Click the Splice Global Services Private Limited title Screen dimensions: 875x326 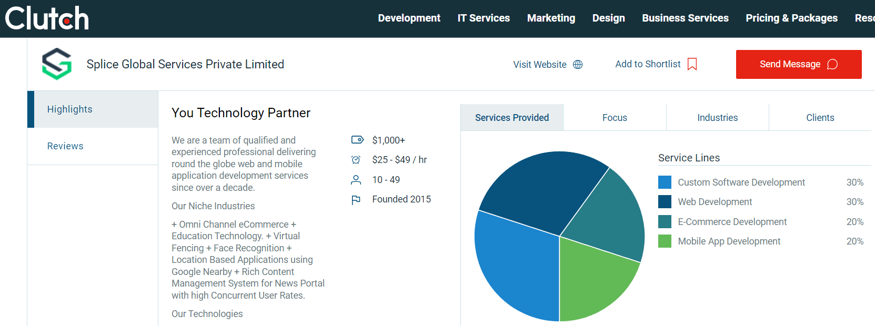pyautogui.click(x=185, y=64)
